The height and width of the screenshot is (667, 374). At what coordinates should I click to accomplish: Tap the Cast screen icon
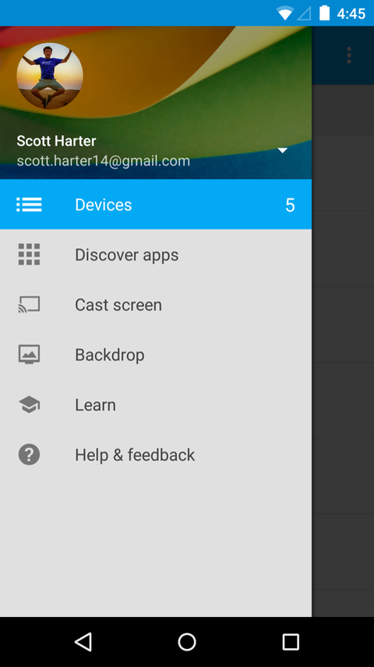pyautogui.click(x=29, y=305)
